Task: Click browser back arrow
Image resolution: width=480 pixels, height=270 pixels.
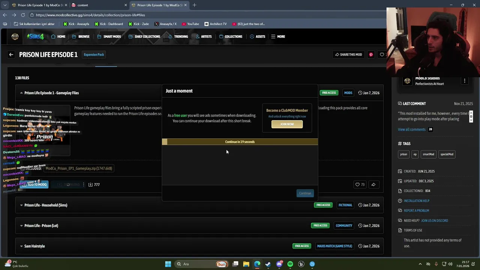Action: [5, 15]
